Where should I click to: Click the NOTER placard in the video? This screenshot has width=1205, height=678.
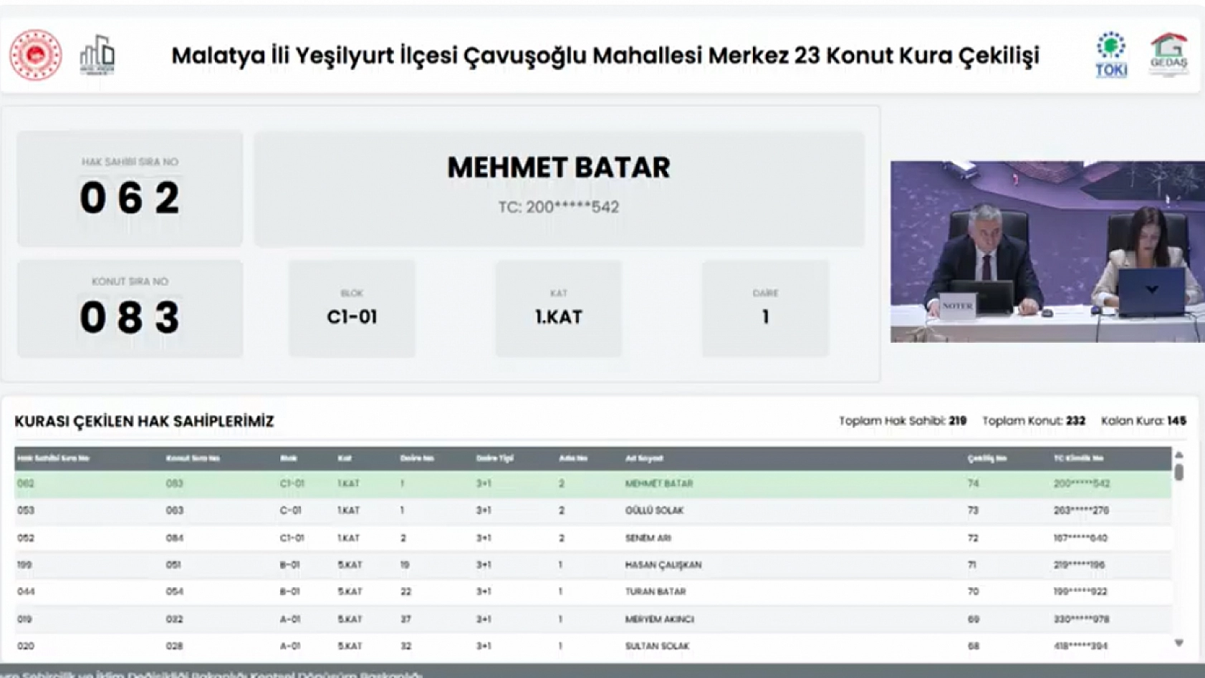(958, 306)
